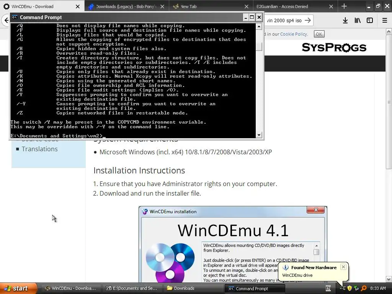Click the info icon in hardware balloon
Viewport: 392px width, 294px height.
tap(285, 267)
